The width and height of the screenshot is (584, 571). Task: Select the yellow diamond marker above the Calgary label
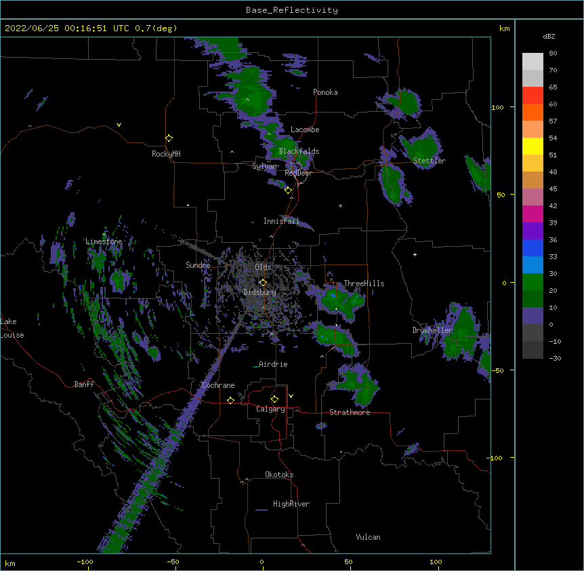coord(274,399)
